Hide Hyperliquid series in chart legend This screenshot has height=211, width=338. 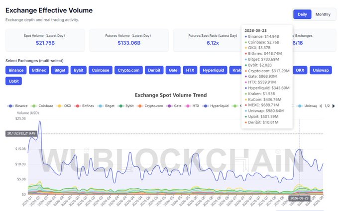[216, 106]
